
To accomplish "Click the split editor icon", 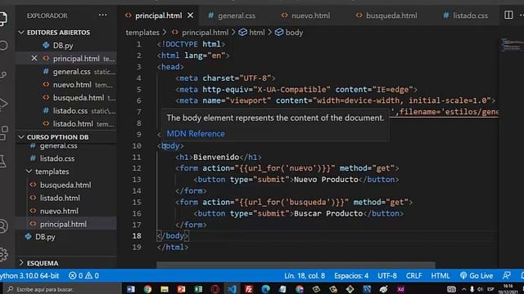I will 508,15.
